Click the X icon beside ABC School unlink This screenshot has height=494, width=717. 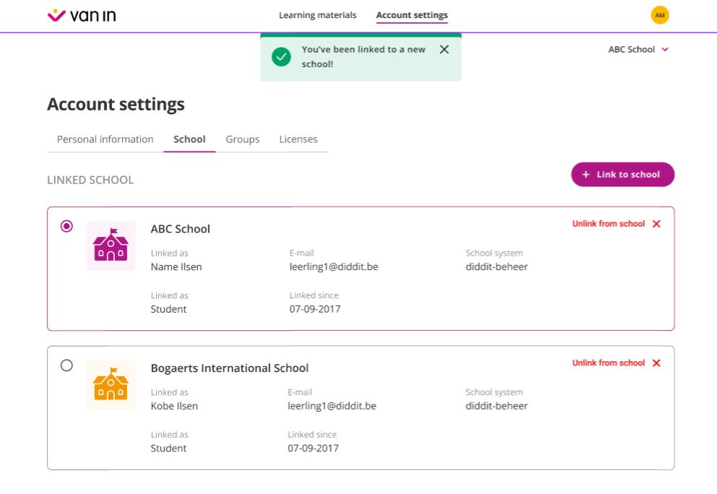[656, 224]
